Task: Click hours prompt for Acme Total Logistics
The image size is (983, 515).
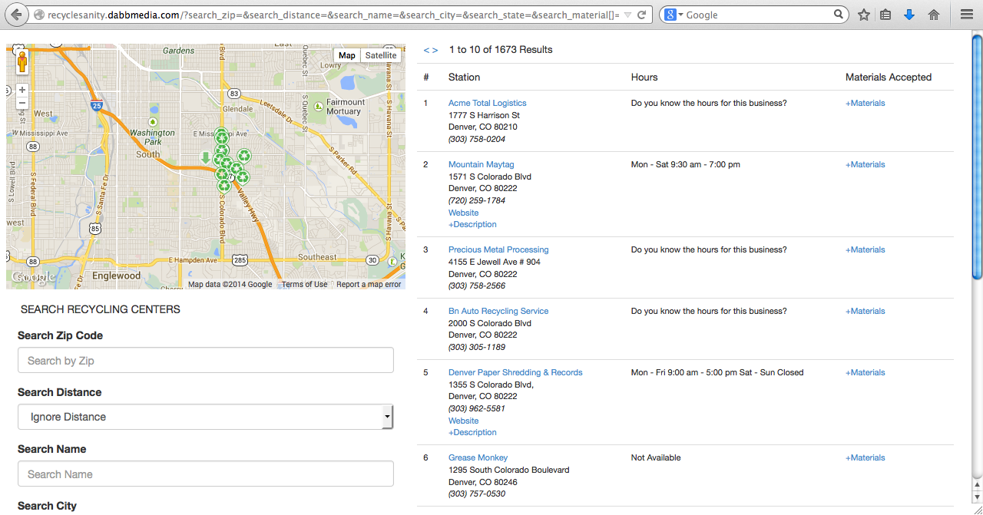Action: (x=709, y=103)
